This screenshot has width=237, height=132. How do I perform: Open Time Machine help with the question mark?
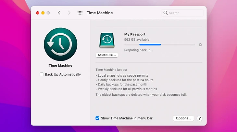point(200,118)
